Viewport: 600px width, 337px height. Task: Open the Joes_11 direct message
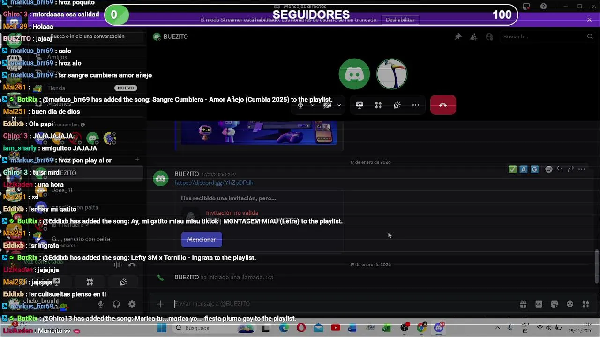tap(87, 190)
